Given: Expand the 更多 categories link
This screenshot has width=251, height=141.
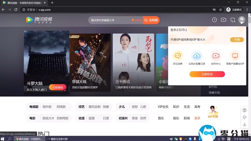Looking at the screenshot, I should pos(197,118).
